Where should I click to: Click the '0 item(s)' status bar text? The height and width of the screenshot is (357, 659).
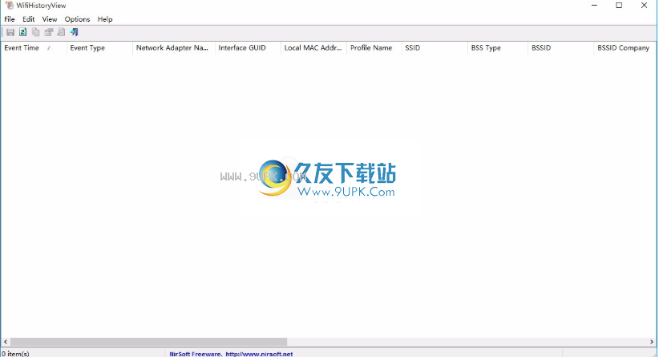point(15,354)
